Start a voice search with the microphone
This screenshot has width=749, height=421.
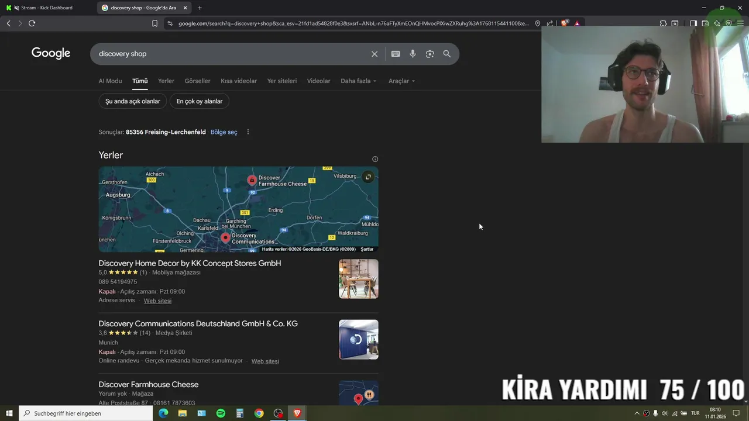pos(413,54)
